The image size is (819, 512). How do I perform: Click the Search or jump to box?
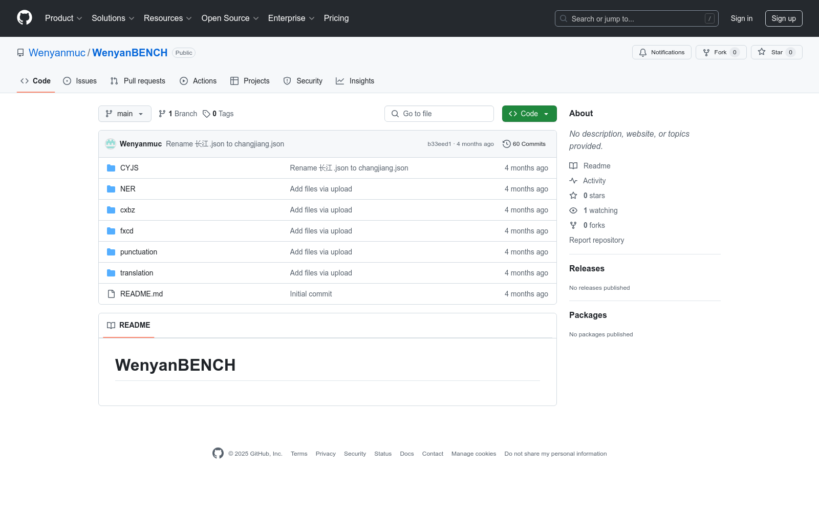pyautogui.click(x=636, y=18)
